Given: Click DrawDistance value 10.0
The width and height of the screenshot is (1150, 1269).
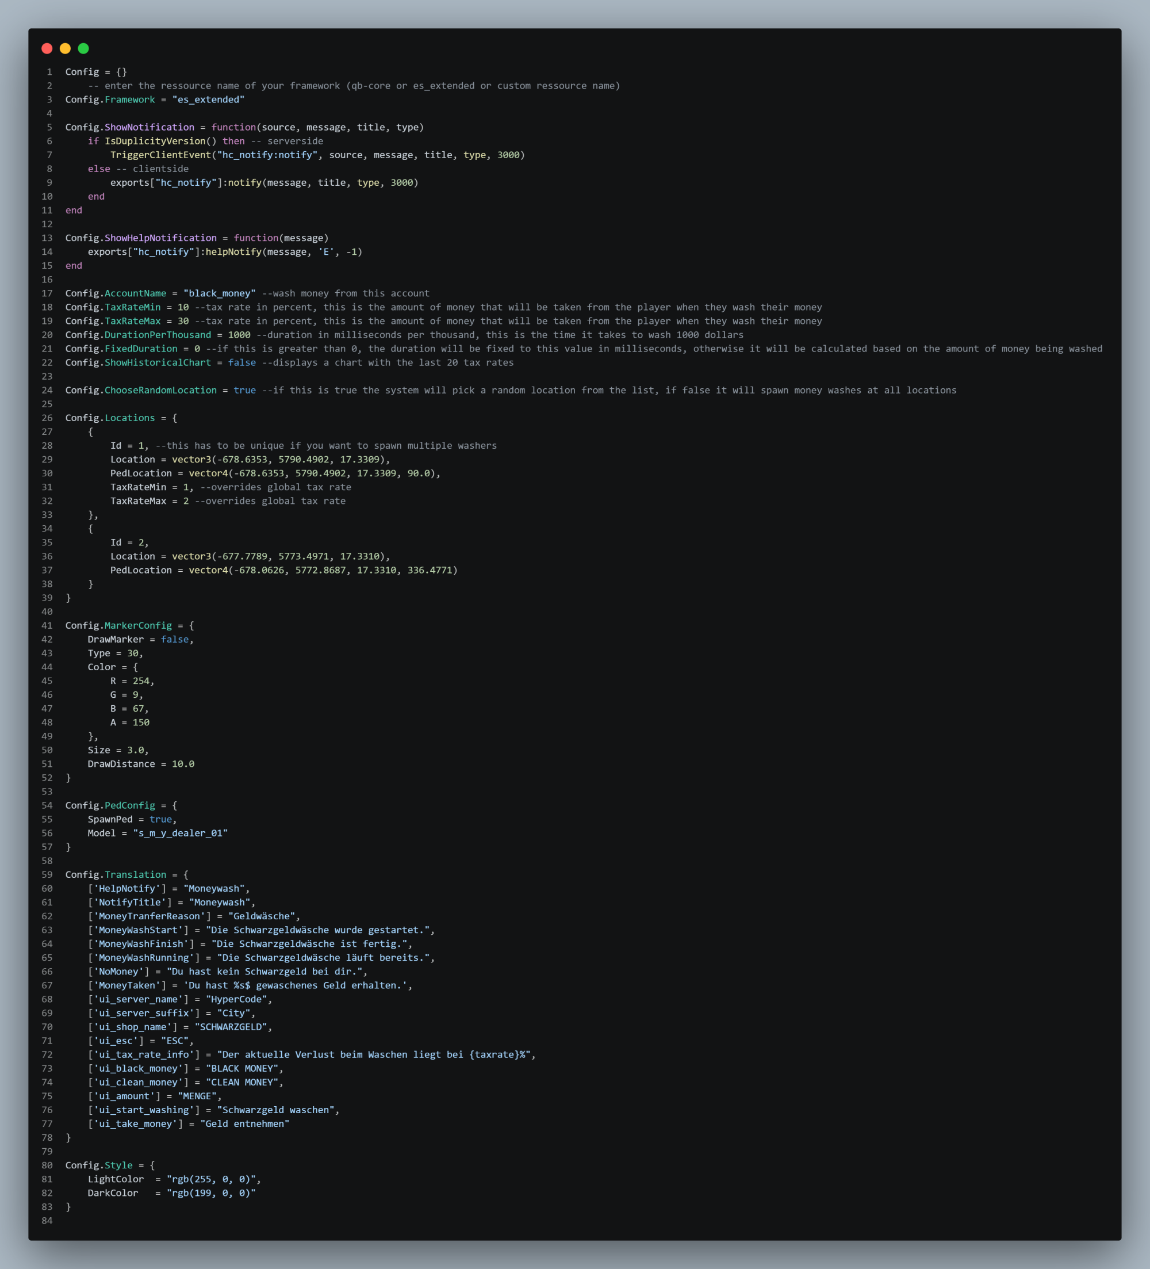Looking at the screenshot, I should (183, 764).
